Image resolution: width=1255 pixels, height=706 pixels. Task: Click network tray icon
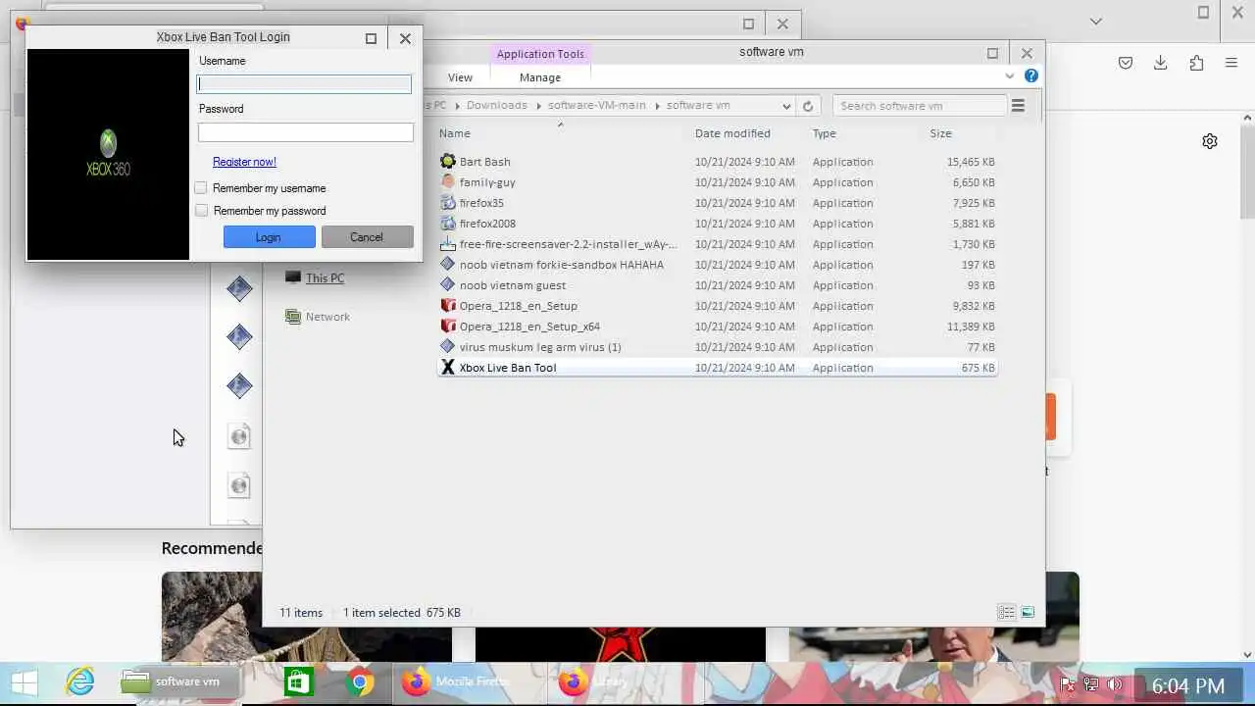pyautogui.click(x=1090, y=684)
